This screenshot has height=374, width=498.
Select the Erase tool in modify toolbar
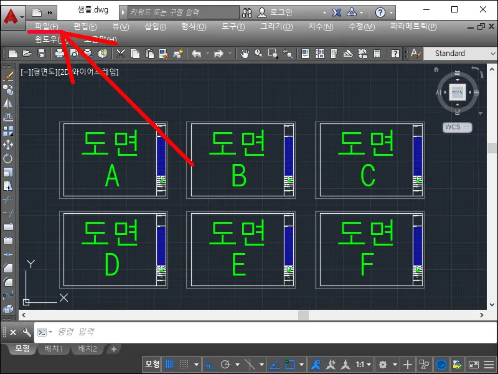tap(8, 76)
